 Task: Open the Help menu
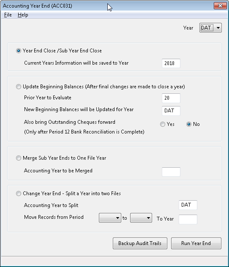pyautogui.click(x=23, y=15)
